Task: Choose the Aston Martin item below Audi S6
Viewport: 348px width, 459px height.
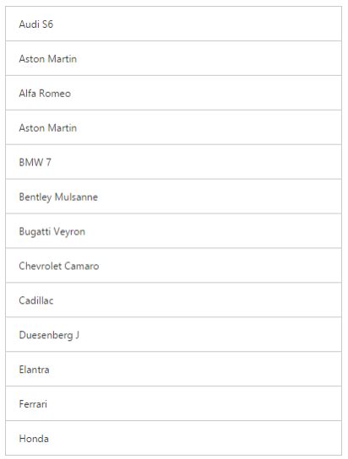Action: point(173,58)
